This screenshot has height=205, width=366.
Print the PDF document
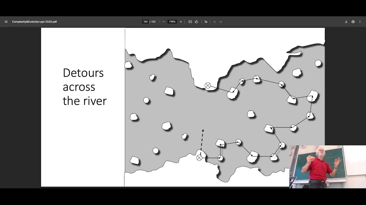click(x=353, y=22)
